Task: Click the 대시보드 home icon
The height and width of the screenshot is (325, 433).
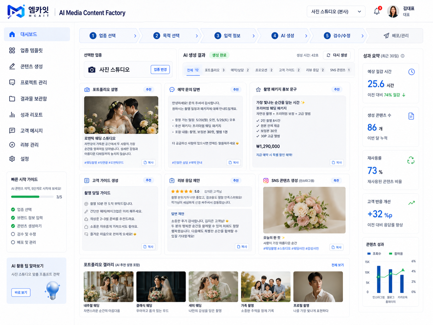Action: pyautogui.click(x=12, y=34)
